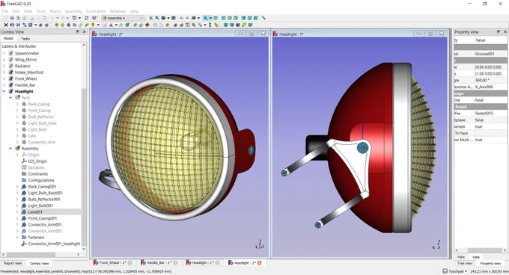Click the lightbulb icon in Assembly toolbar
This screenshot has height=275, width=509.
[x=93, y=25]
